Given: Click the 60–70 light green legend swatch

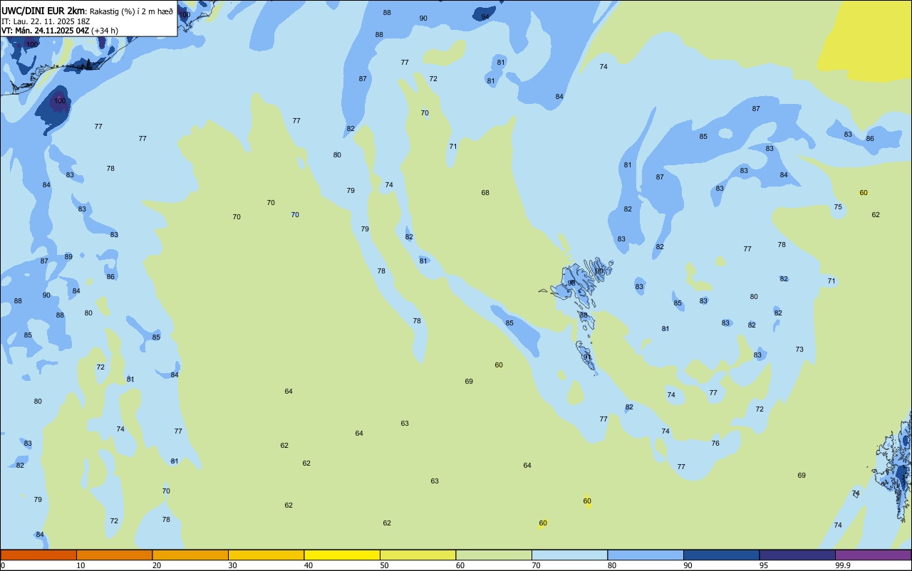Looking at the screenshot, I should (494, 555).
